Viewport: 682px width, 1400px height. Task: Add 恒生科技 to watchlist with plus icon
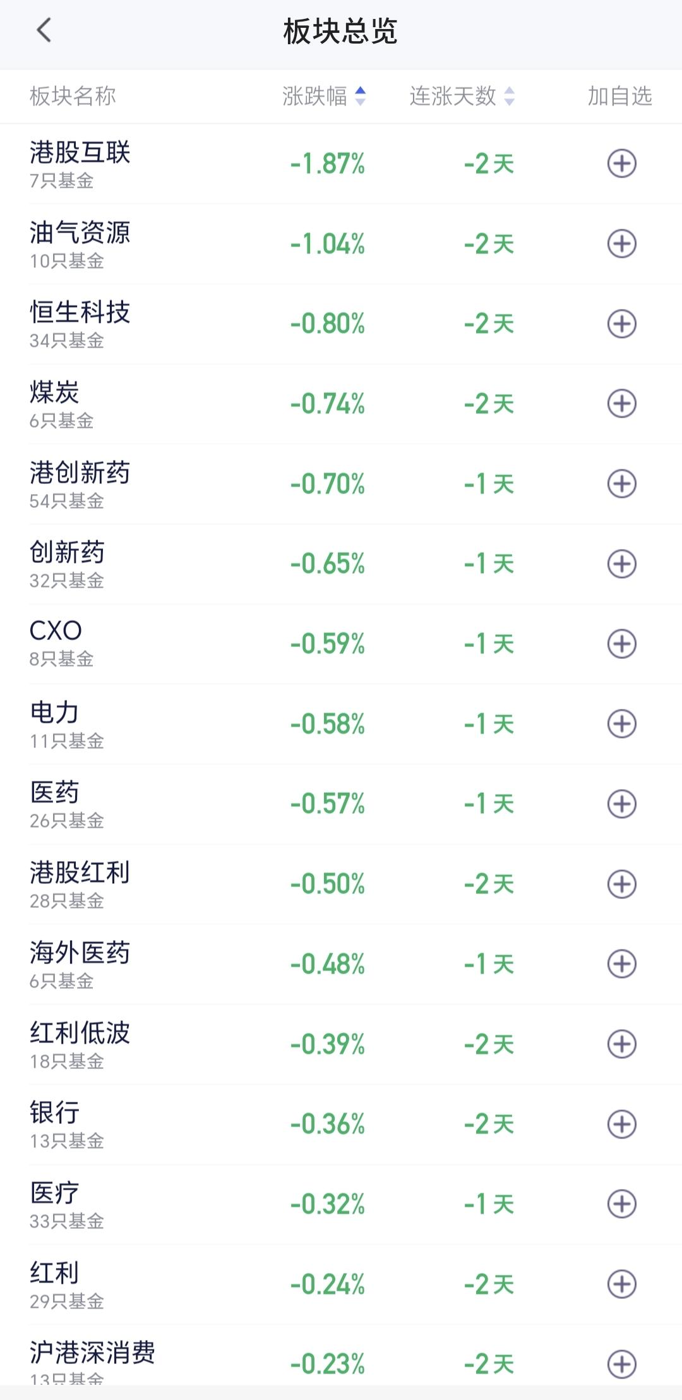click(621, 324)
